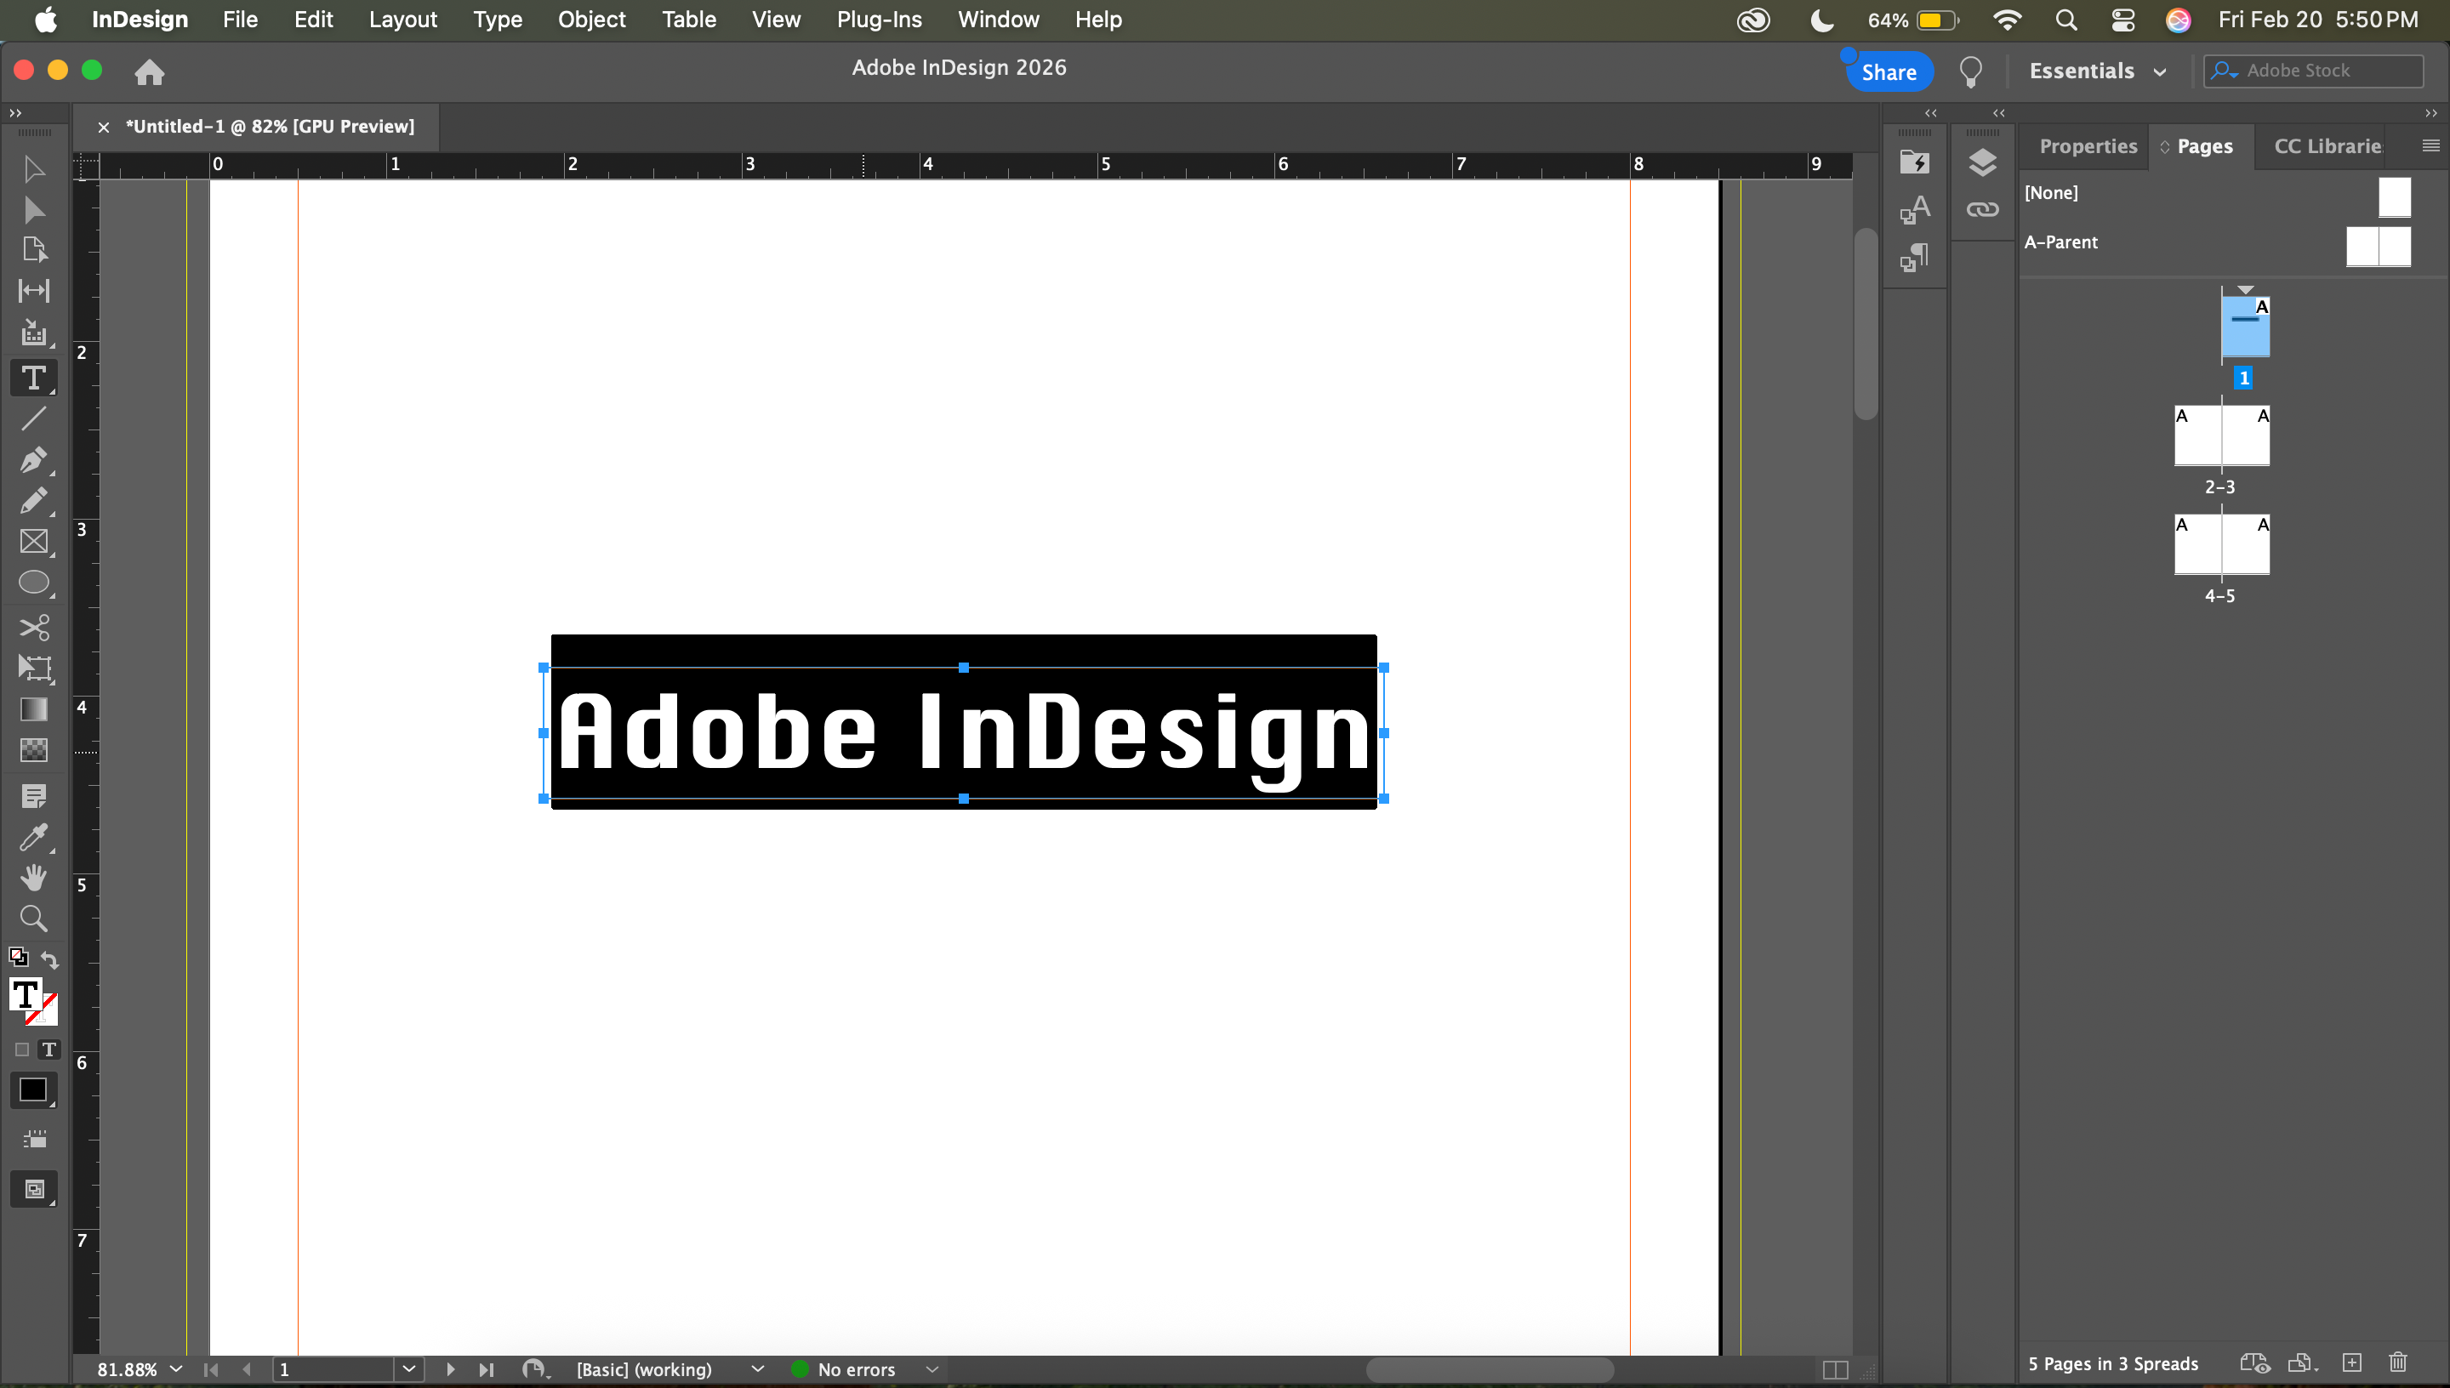Image resolution: width=2450 pixels, height=1388 pixels.
Task: Select the Eyedropper tool
Action: [33, 837]
